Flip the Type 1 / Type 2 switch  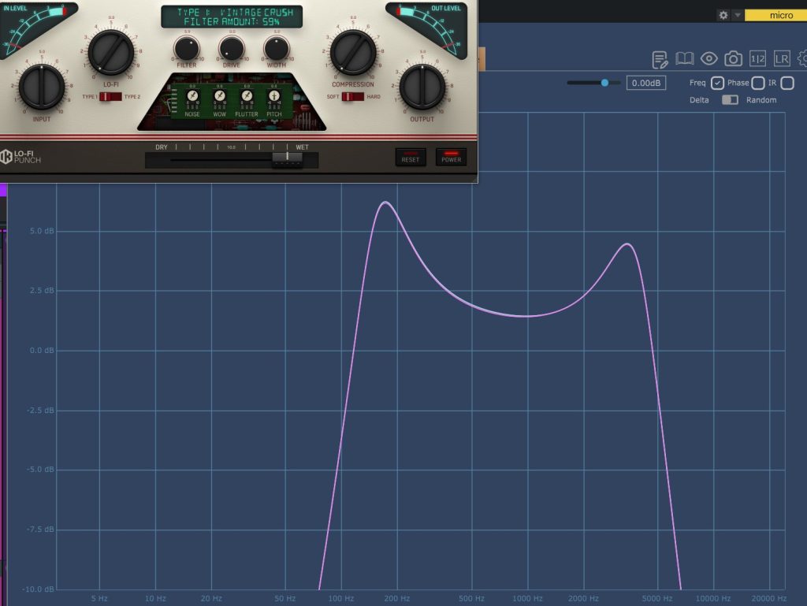point(110,96)
